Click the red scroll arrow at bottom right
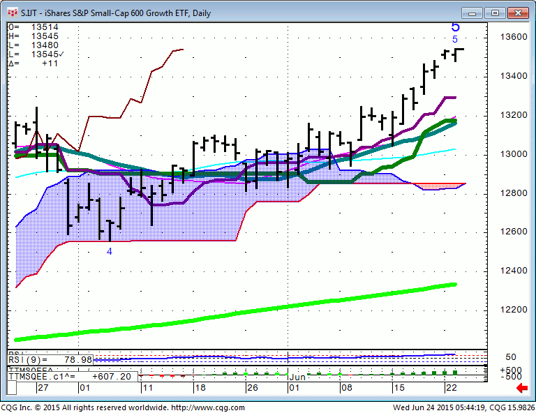This screenshot has height=413, width=536. 521,388
